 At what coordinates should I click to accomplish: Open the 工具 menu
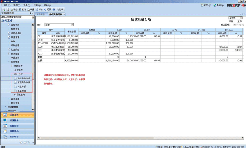[27, 5]
